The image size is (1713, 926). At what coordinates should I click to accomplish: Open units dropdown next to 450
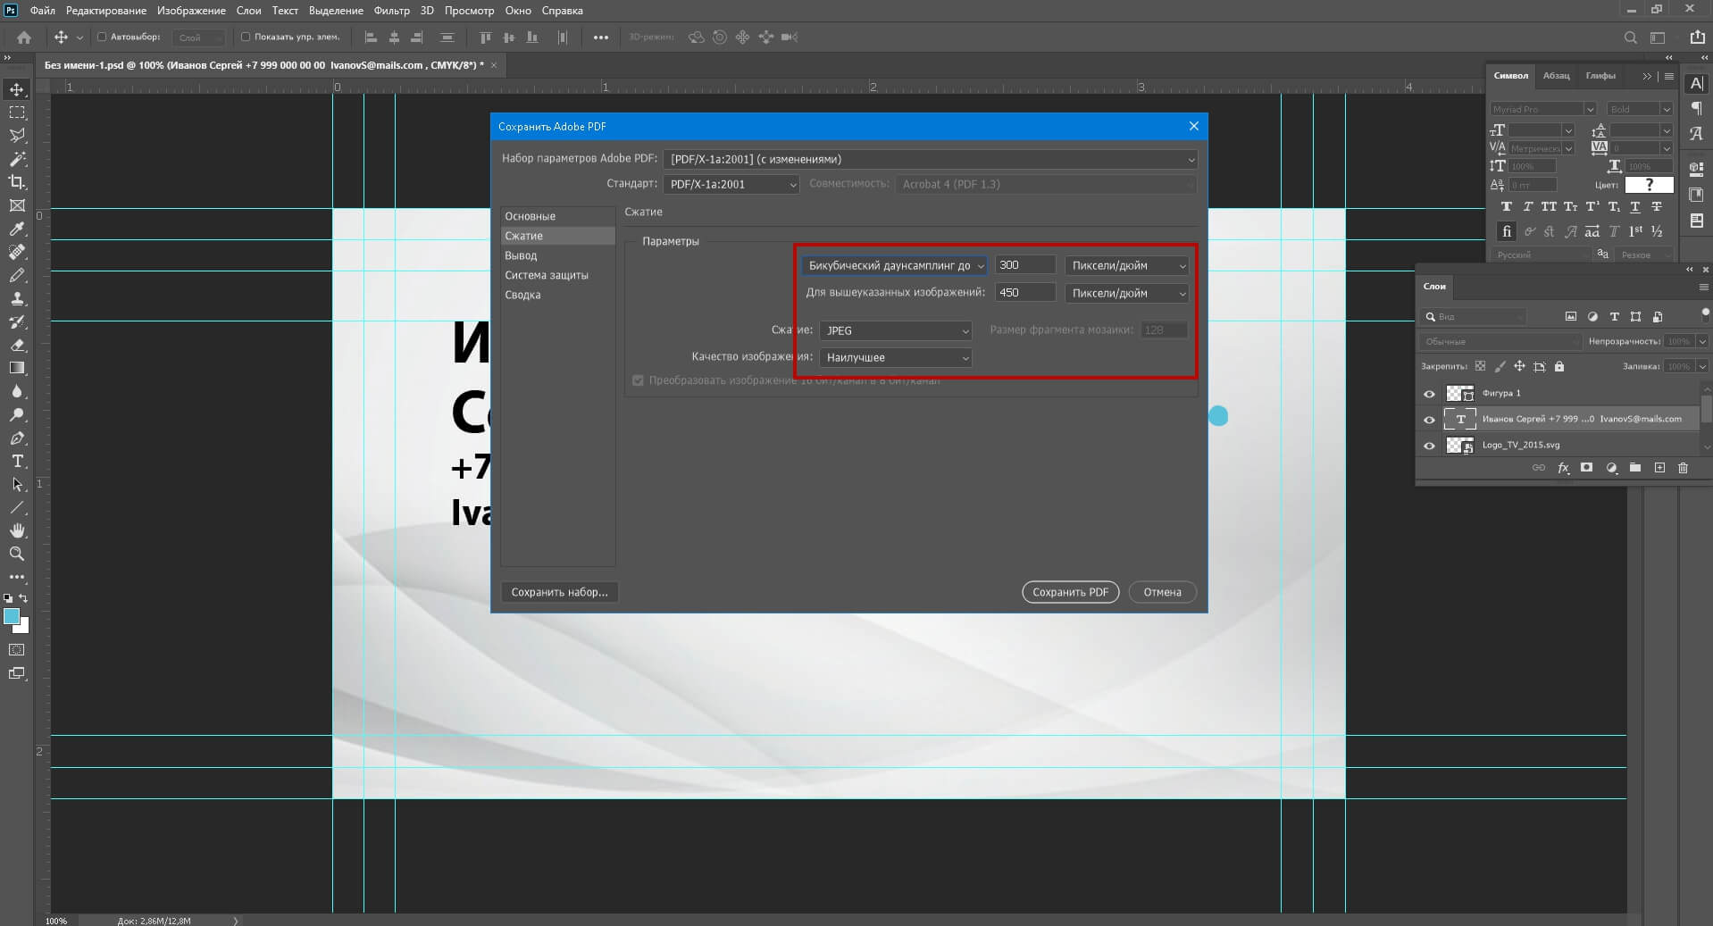pos(1126,293)
